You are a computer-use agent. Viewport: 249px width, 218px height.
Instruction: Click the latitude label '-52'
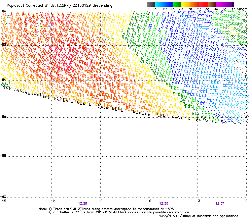tap(3, 45)
